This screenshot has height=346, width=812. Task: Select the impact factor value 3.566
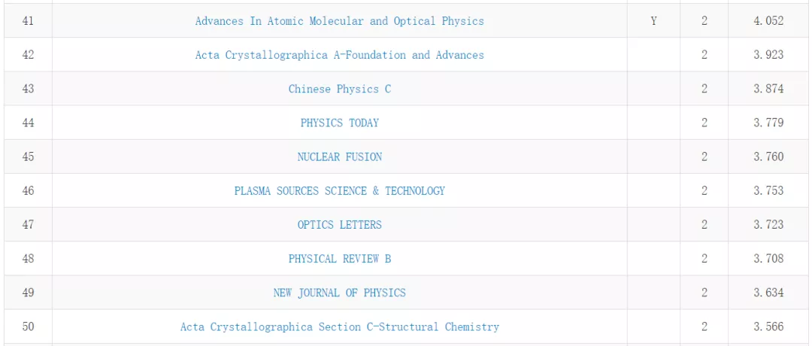tap(768, 327)
